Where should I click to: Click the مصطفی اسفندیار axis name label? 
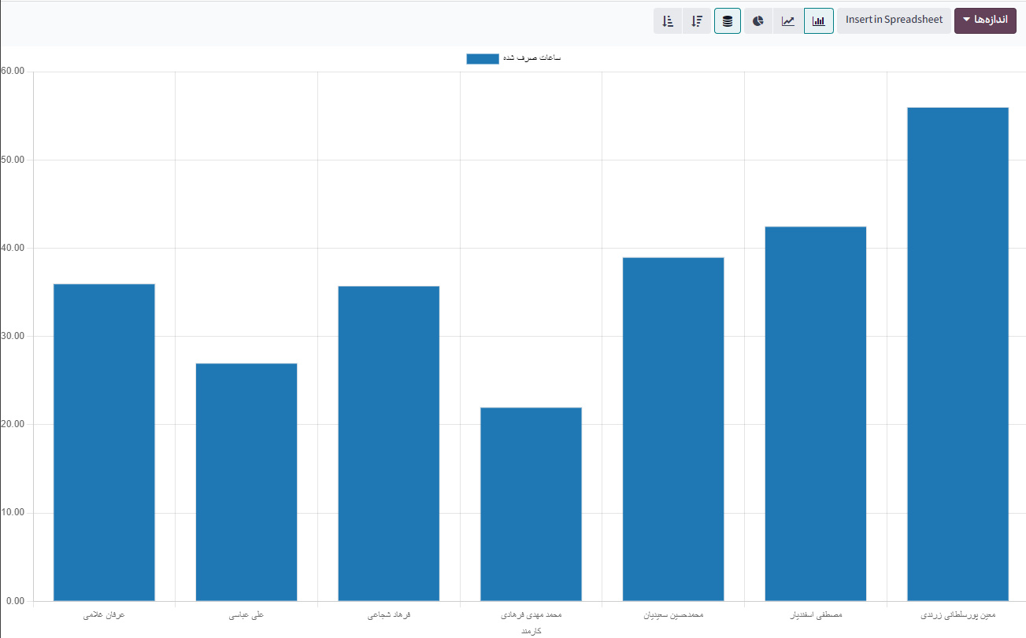point(816,614)
